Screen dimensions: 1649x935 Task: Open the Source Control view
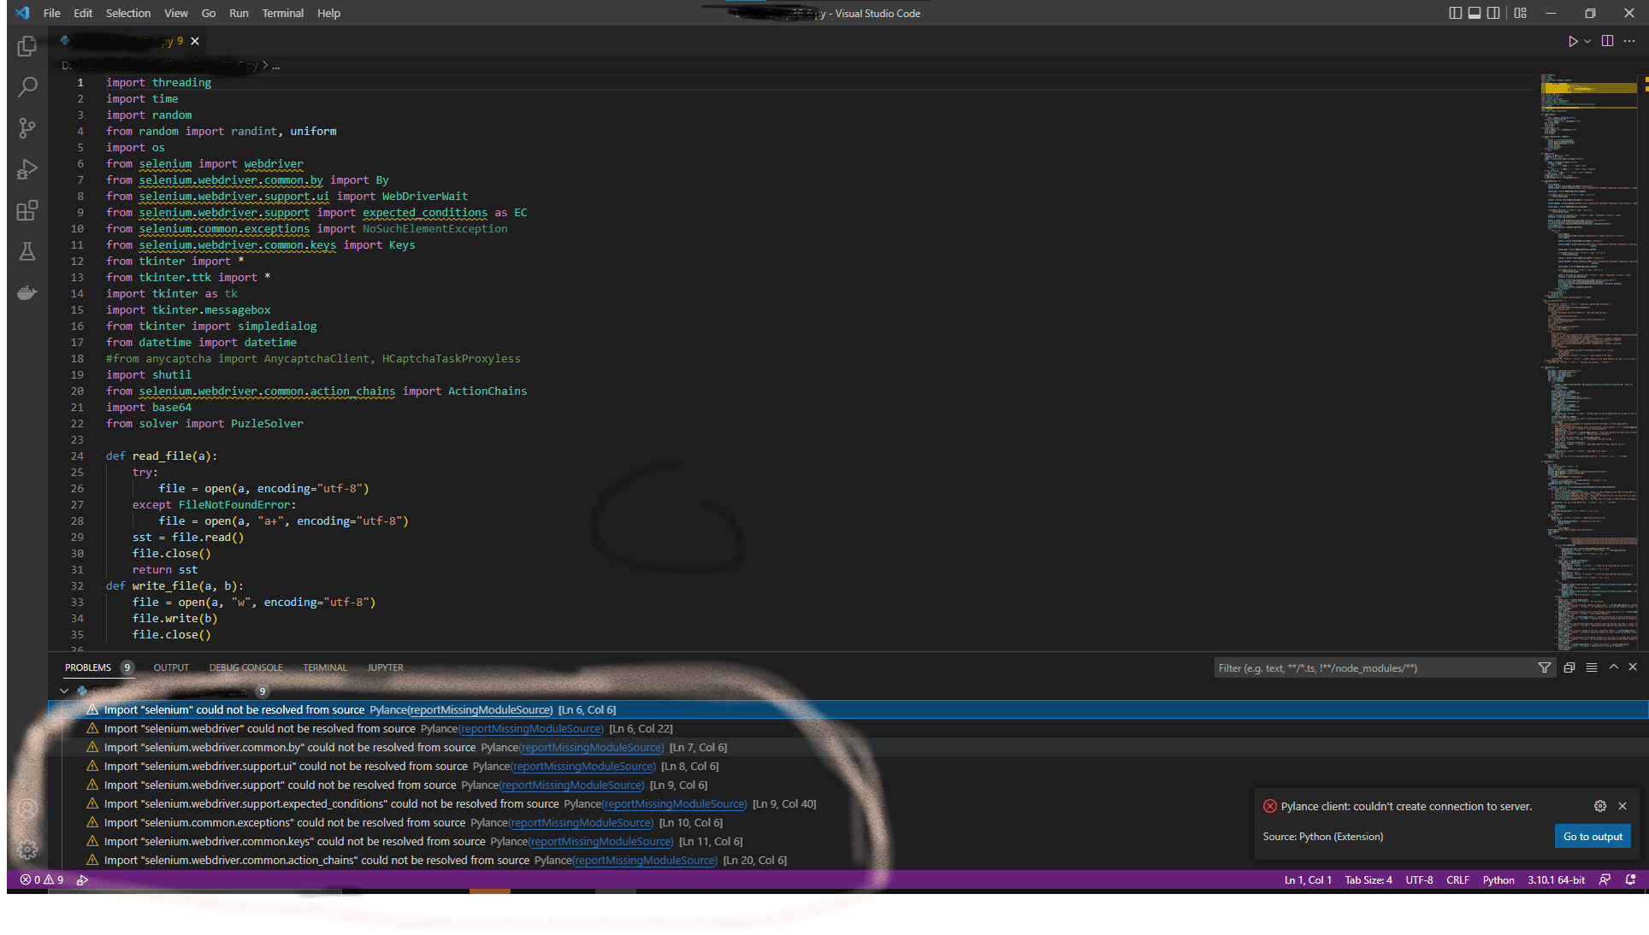[27, 128]
